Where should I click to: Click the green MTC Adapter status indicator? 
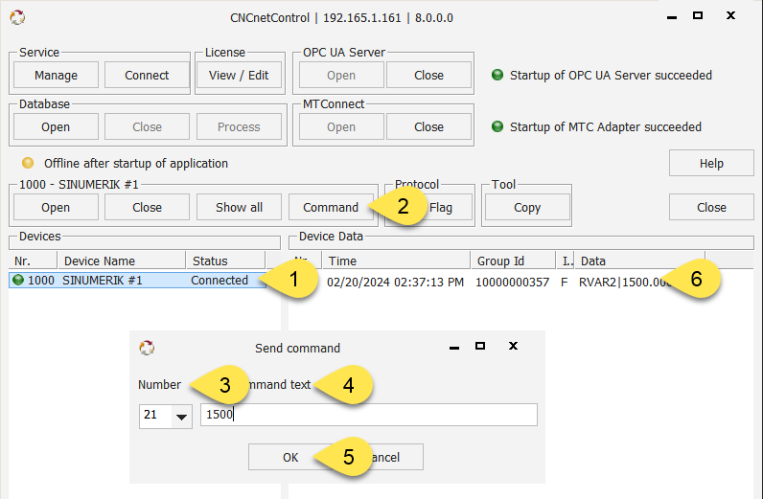tap(497, 126)
